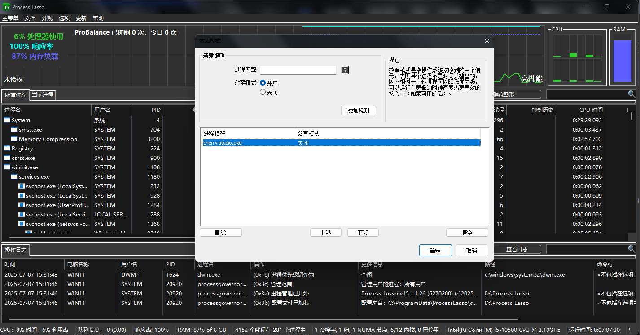Click PID 3200 cell
Image resolution: width=640 pixels, height=335 pixels.
pos(153,139)
